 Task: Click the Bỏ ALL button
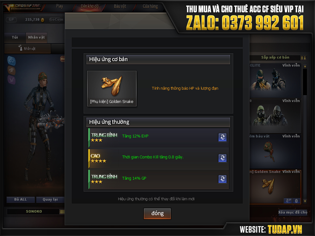(x=21, y=200)
